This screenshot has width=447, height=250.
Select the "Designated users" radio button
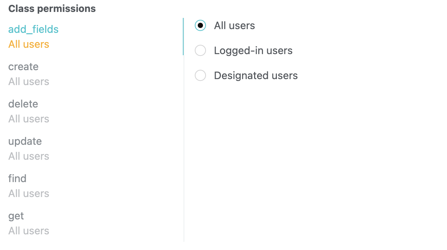(x=200, y=75)
